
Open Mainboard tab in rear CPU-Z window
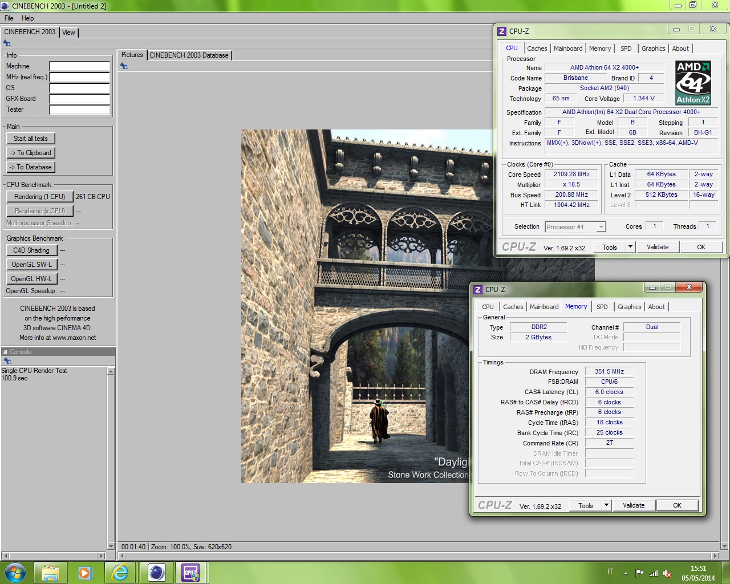[568, 48]
